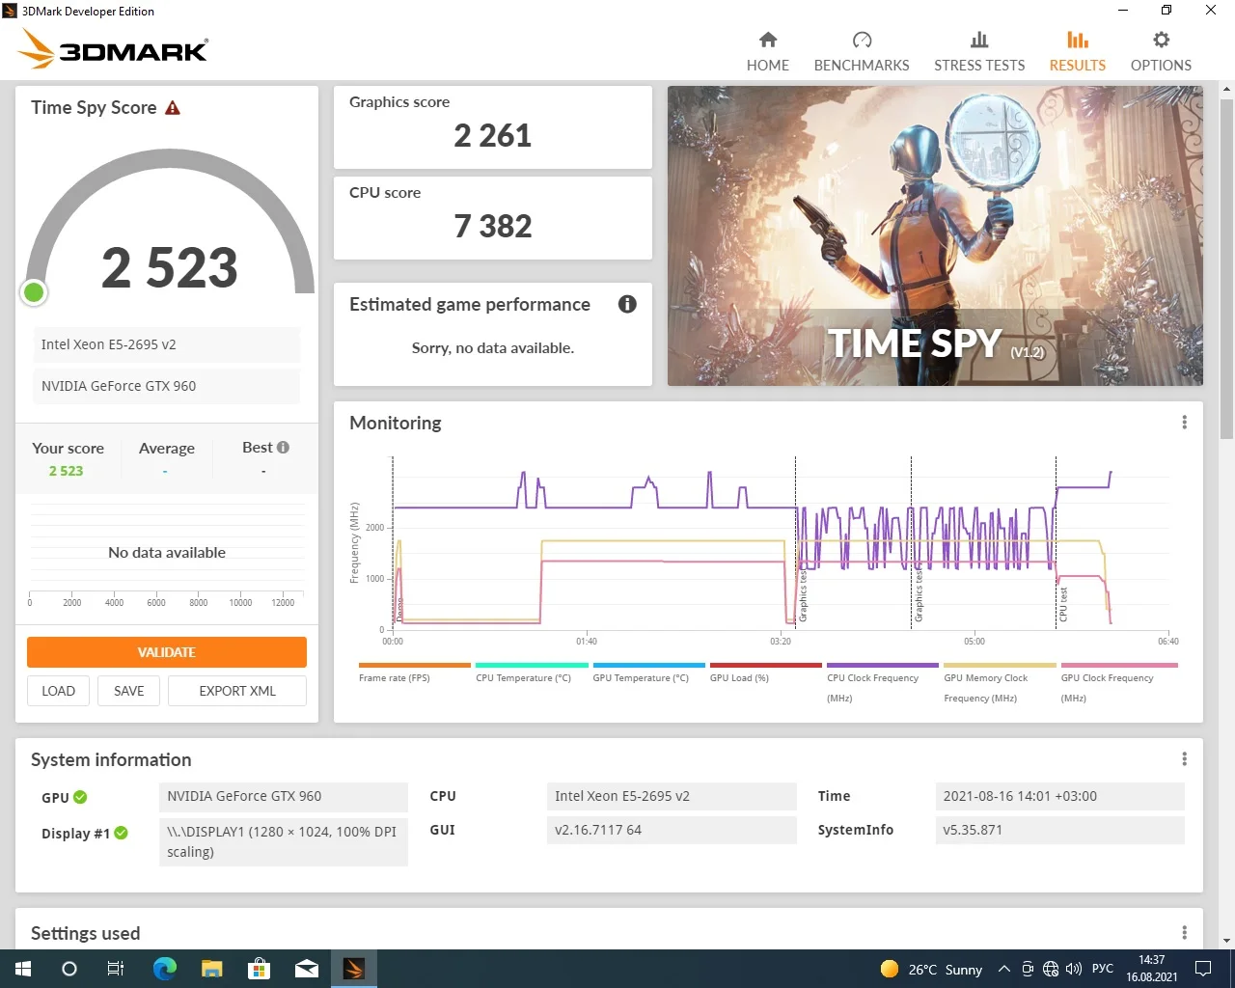Screen dimensions: 1235x988
Task: Click the Best score info icon
Action: point(283,447)
